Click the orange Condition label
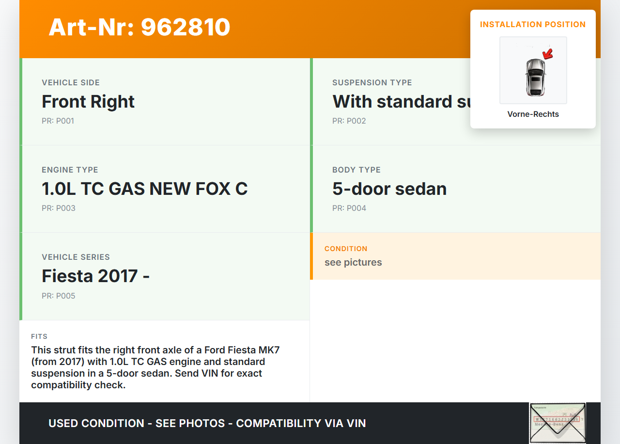The image size is (620, 444). coord(346,249)
